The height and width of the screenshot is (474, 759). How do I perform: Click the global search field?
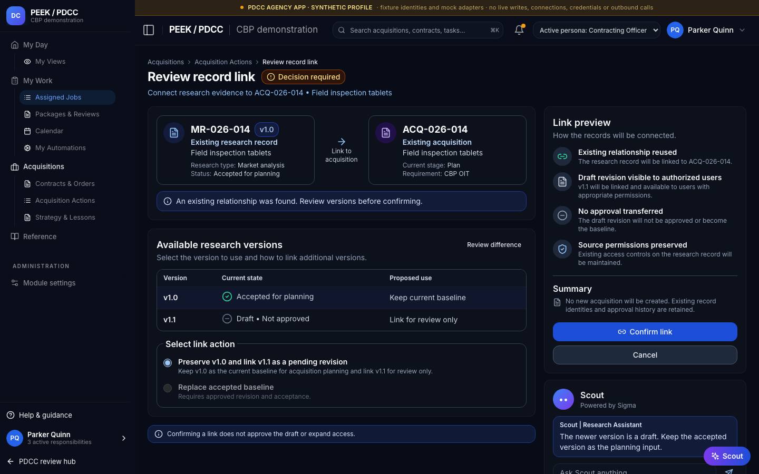(417, 30)
